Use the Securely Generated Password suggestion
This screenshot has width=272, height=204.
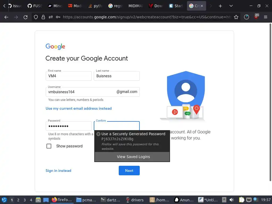[x=132, y=141]
